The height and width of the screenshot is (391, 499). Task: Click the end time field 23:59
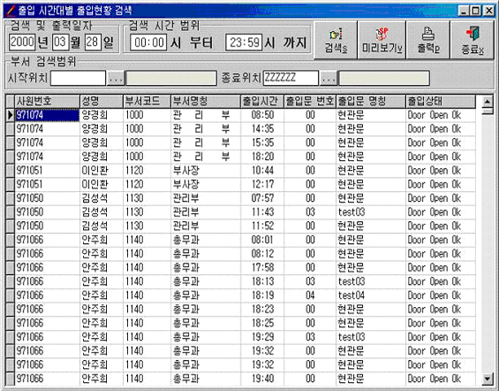[244, 42]
